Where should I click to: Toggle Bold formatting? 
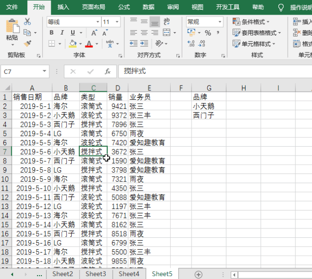click(x=52, y=33)
